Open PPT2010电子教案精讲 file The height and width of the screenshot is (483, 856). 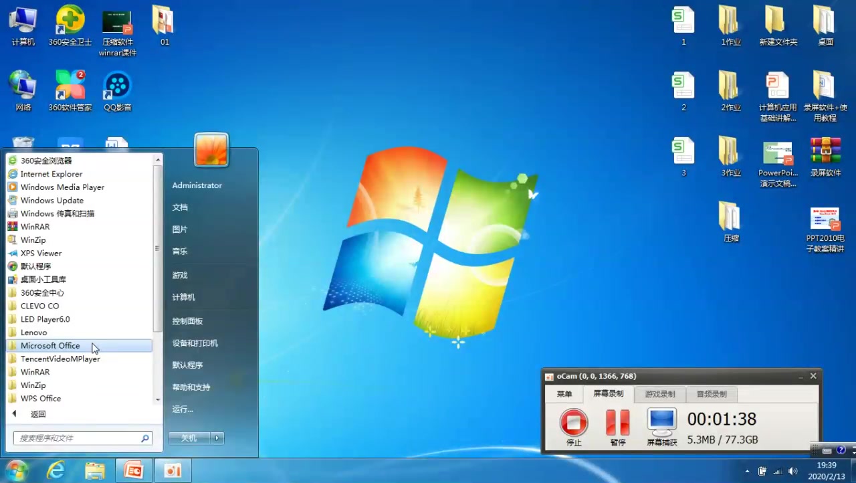825,229
